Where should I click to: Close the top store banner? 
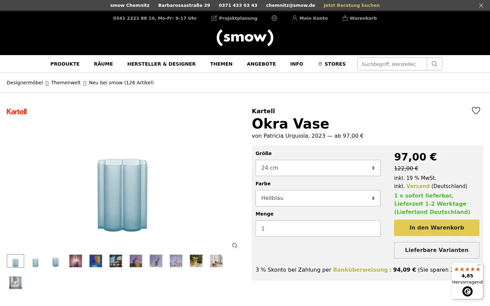tap(481, 5)
